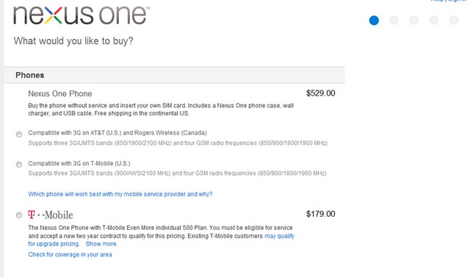Expand T-Mobile plan details with Show more
This screenshot has width=470, height=277.
(x=101, y=244)
